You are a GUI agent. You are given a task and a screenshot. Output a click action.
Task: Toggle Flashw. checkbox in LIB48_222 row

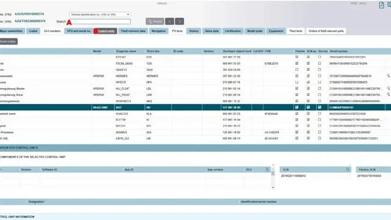pyautogui.click(x=297, y=138)
